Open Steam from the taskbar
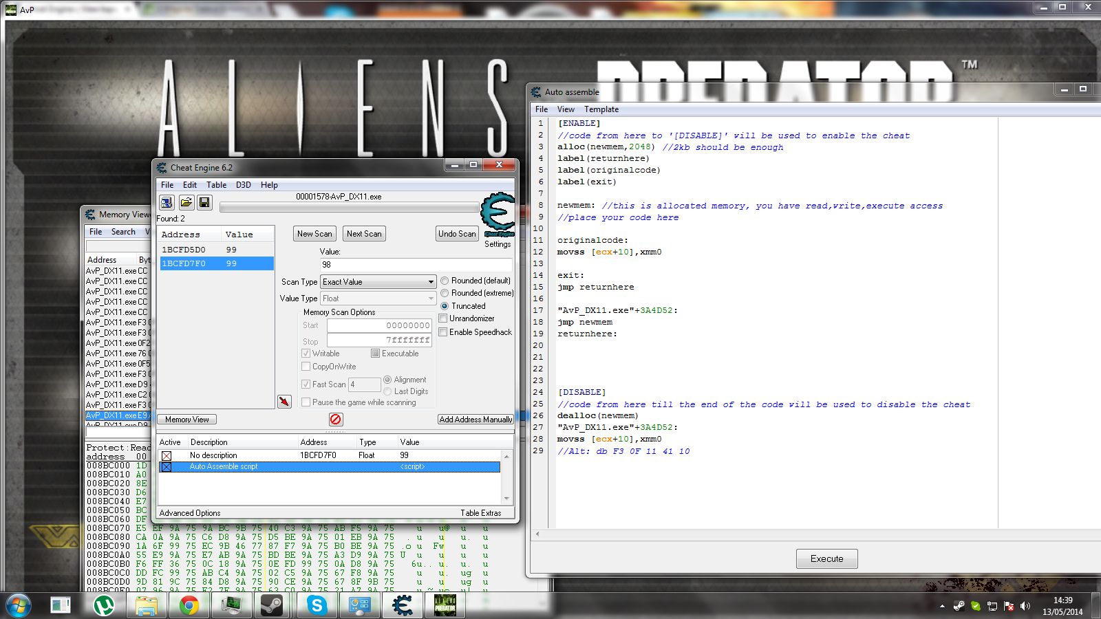This screenshot has width=1101, height=619. click(x=272, y=605)
